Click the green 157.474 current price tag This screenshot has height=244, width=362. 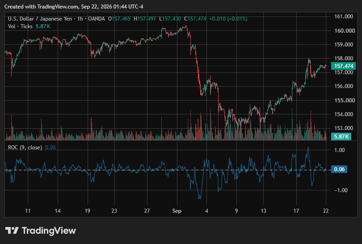[344, 66]
